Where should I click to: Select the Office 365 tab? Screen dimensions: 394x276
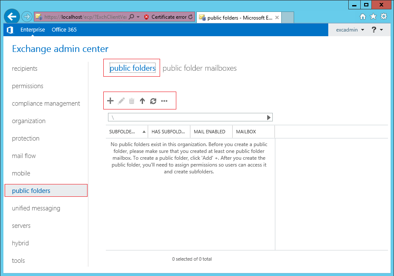coord(64,29)
